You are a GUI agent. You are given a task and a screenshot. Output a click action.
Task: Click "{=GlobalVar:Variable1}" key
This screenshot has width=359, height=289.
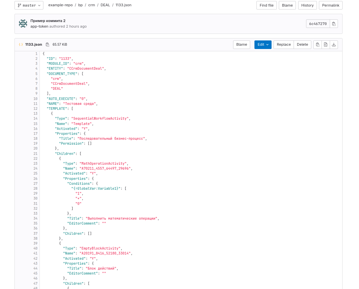point(96,188)
